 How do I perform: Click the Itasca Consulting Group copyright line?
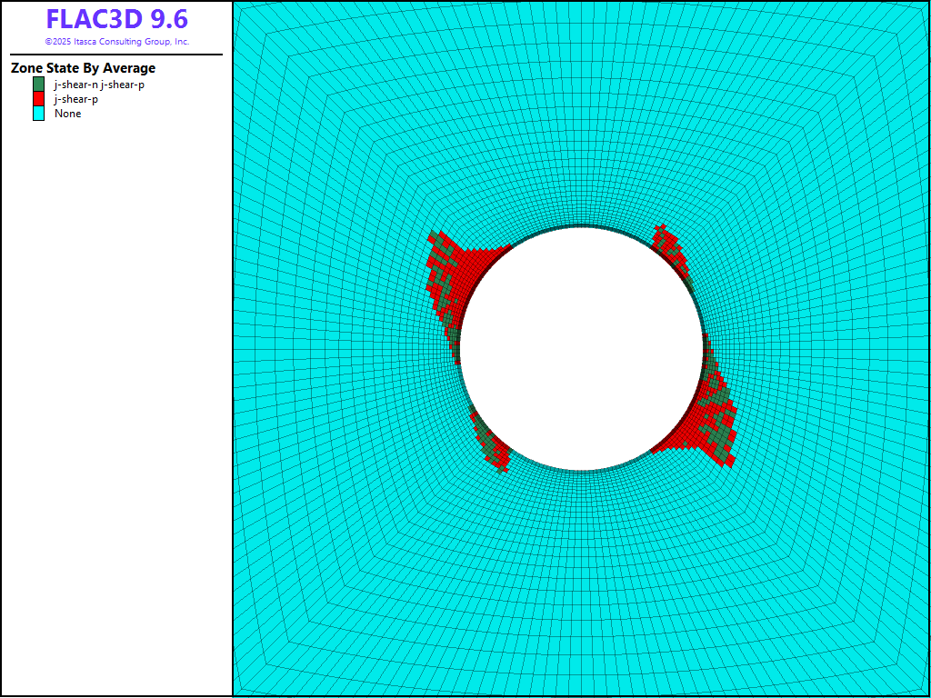point(116,42)
